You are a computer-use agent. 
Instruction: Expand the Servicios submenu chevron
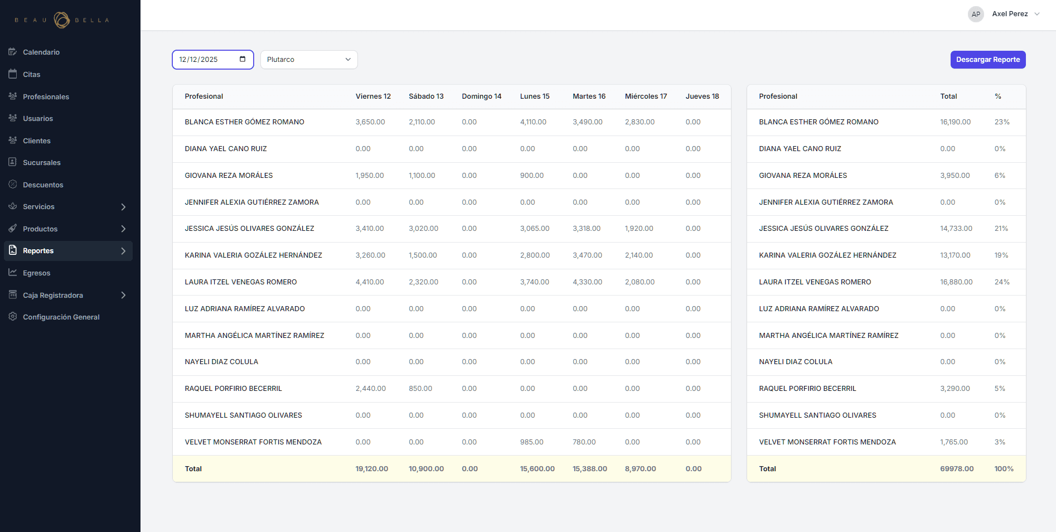click(x=123, y=207)
